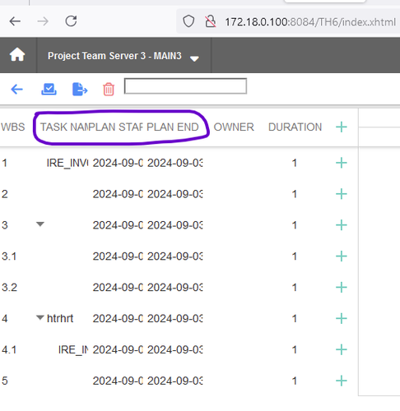Click the plus icon on WBS 4.1 row
This screenshot has width=400, height=411.
[x=342, y=350]
